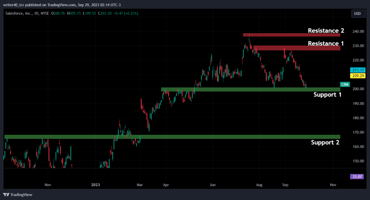Click the high value H205.15

coord(74,13)
